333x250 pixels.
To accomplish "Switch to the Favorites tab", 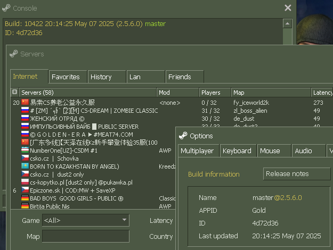I will point(68,77).
